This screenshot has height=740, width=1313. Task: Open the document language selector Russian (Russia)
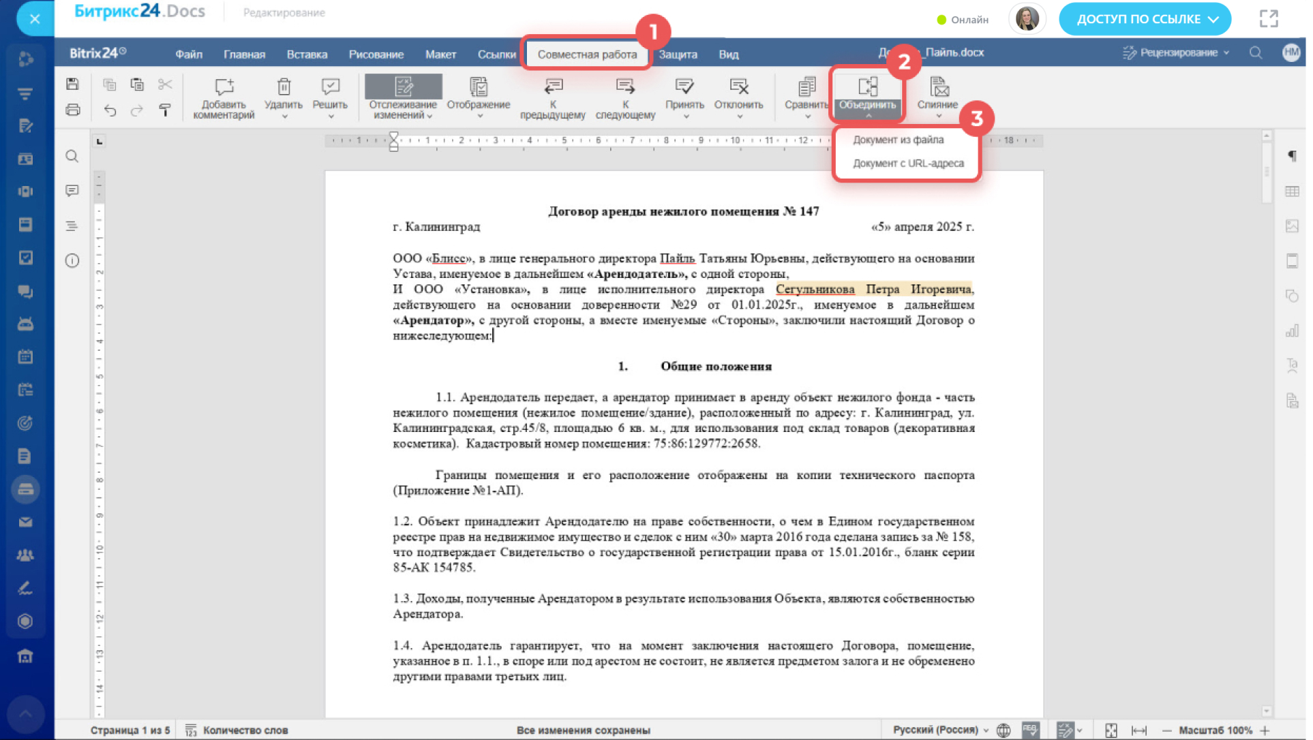pyautogui.click(x=939, y=730)
